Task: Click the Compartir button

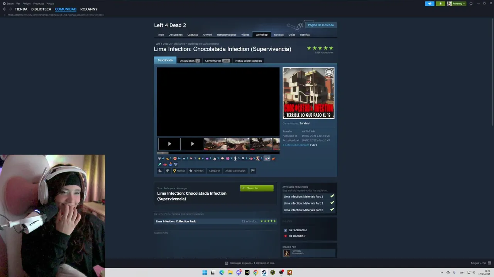Action: [214, 171]
